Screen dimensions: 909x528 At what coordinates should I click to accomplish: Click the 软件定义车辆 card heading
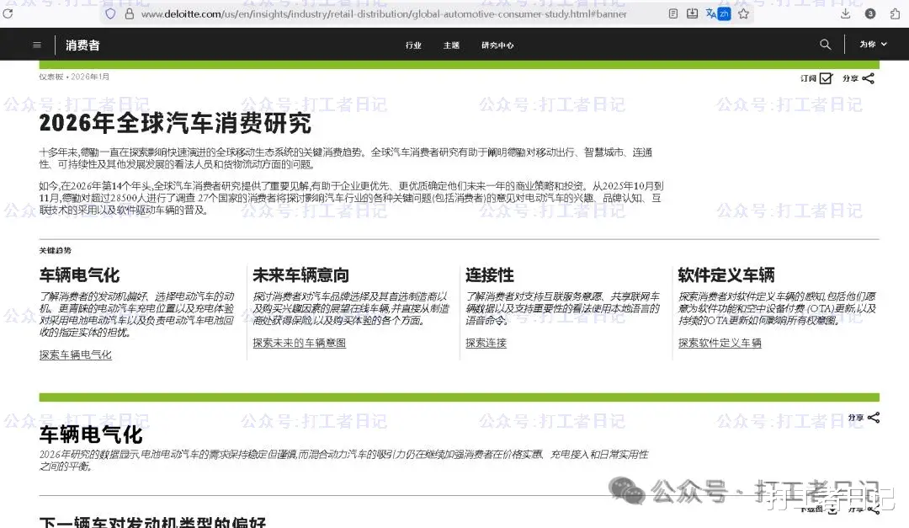point(726,275)
